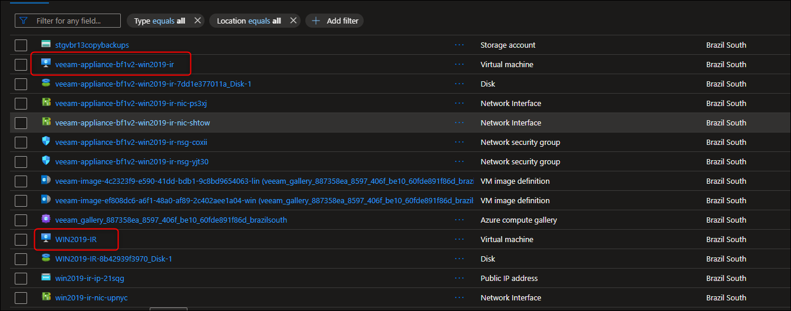Open the veeam-appliance-bf1v2-win2019-ir-nic-shtow link

pyautogui.click(x=133, y=123)
